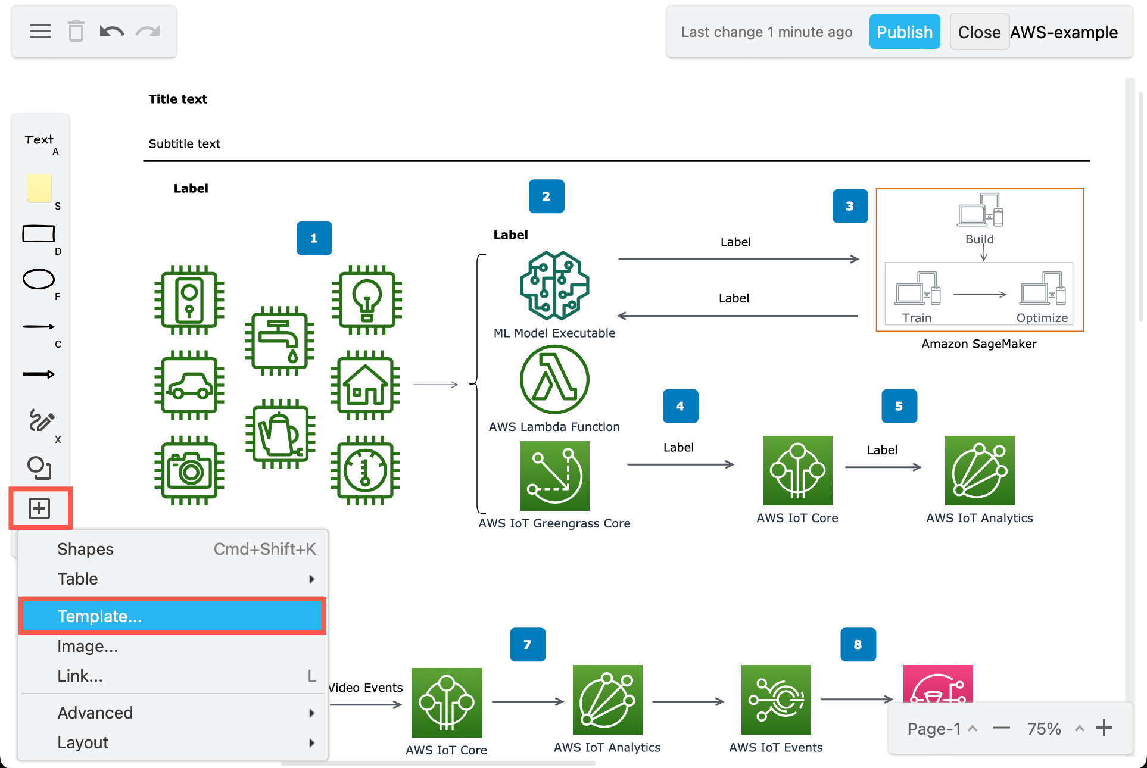Select the thin arrow connector tool

click(38, 327)
